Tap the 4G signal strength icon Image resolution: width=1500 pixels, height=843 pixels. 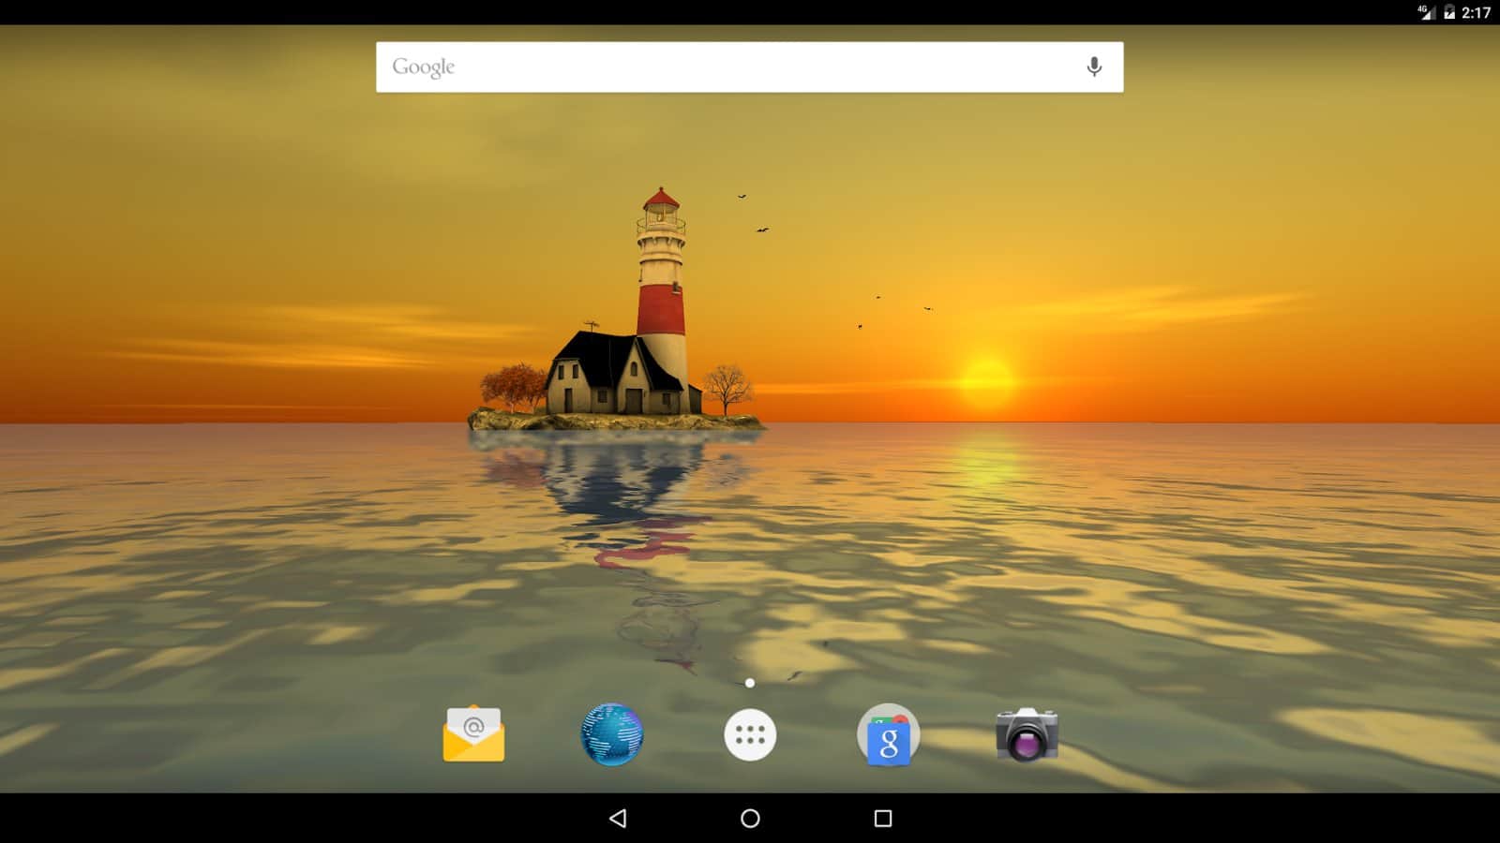coord(1426,12)
